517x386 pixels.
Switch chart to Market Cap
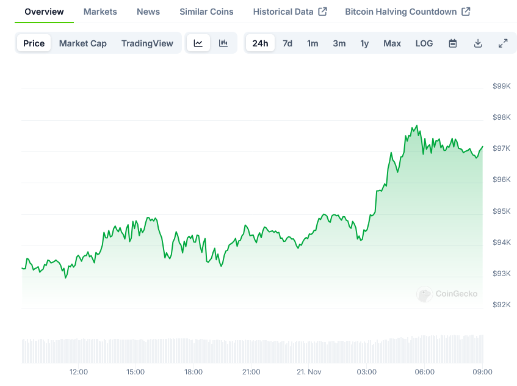(83, 43)
